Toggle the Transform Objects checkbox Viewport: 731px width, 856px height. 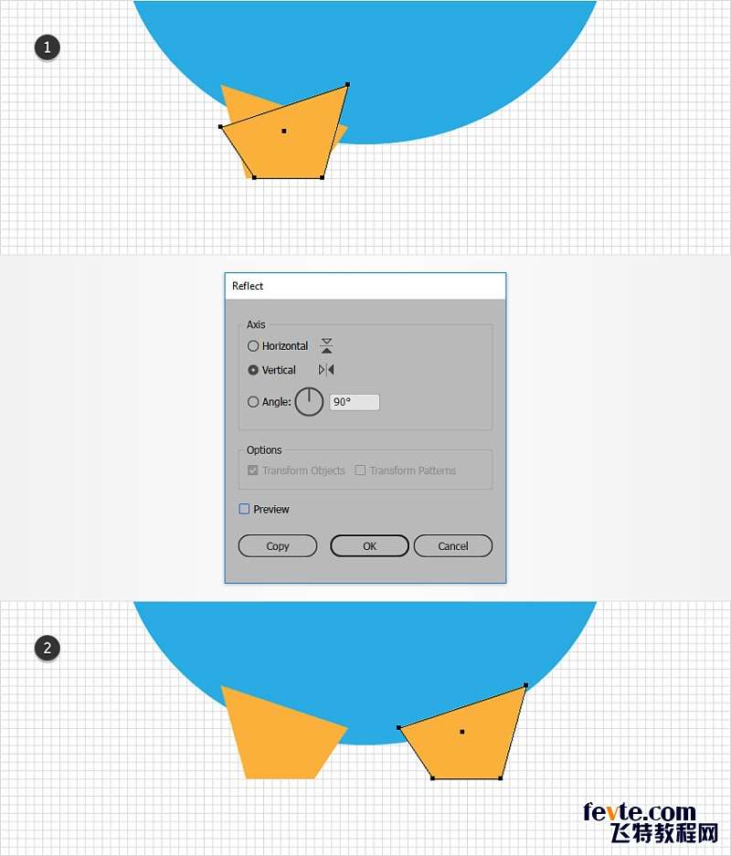pos(253,470)
